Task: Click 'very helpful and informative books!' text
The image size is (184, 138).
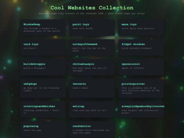Action: coord(140,112)
